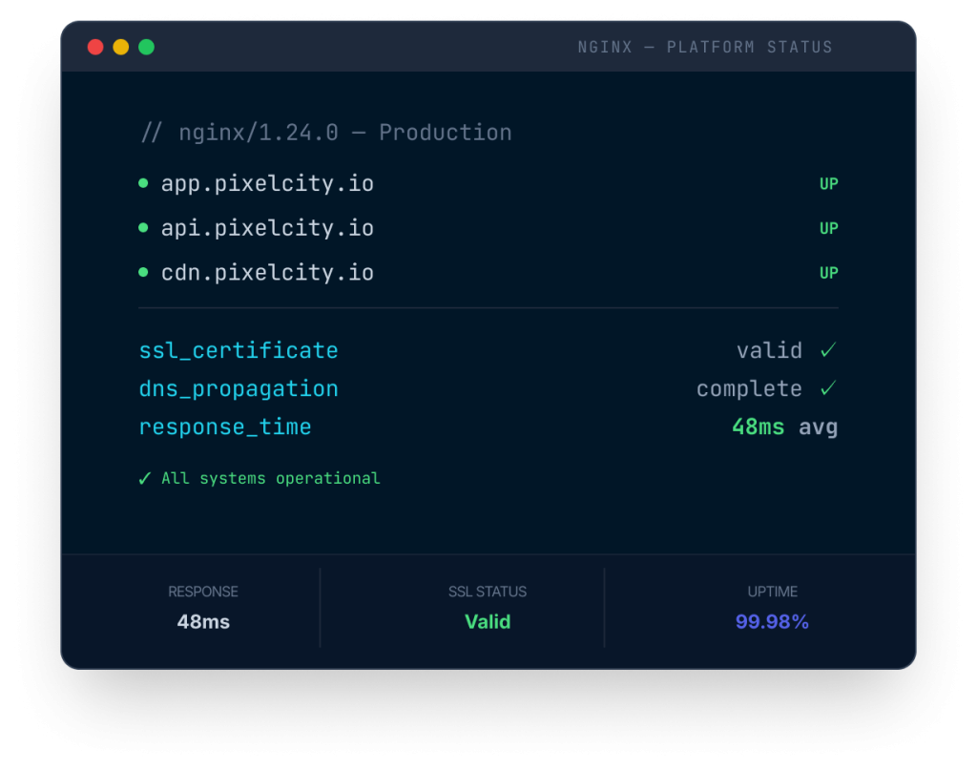Viewport: 977px width, 770px height.
Task: Click the checkmark next to valid
Action: pyautogui.click(x=828, y=350)
